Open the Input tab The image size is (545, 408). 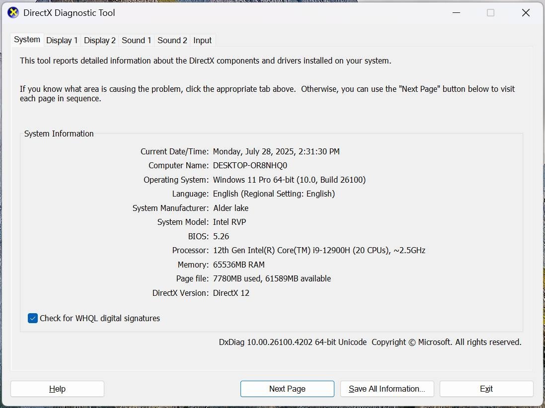[x=203, y=40]
